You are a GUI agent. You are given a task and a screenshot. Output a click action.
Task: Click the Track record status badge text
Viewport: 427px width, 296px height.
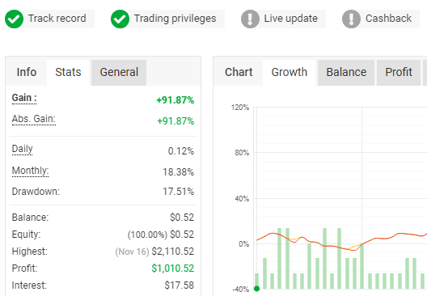[57, 19]
